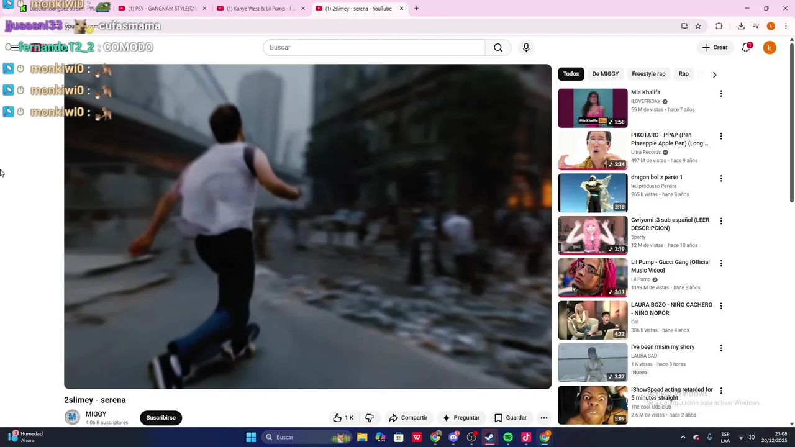This screenshot has width=795, height=447.
Task: Open the YouTube account avatar menu
Action: coord(770,48)
